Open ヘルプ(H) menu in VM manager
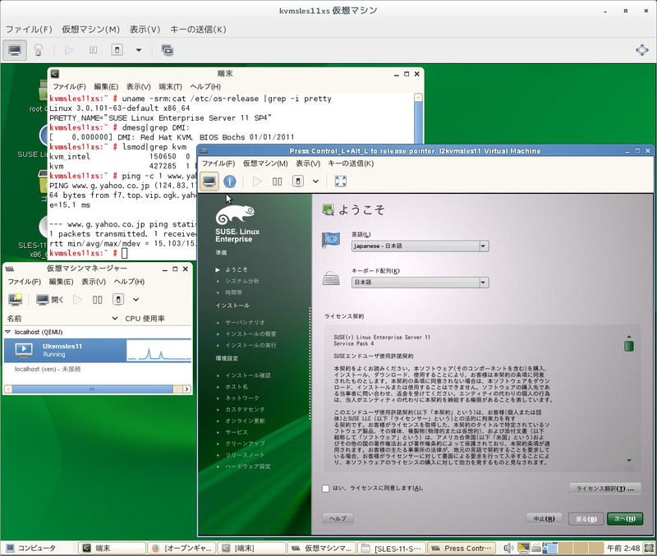Image resolution: width=657 pixels, height=556 pixels. (x=129, y=282)
